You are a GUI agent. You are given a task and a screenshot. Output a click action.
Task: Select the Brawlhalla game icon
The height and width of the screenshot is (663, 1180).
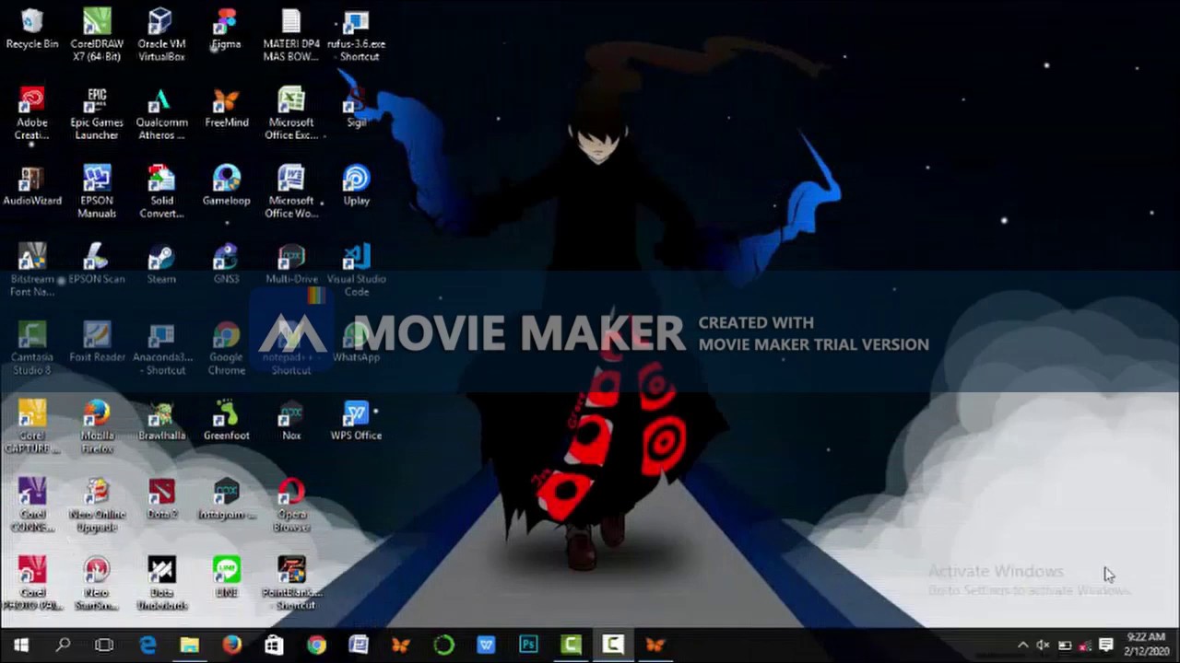(161, 421)
